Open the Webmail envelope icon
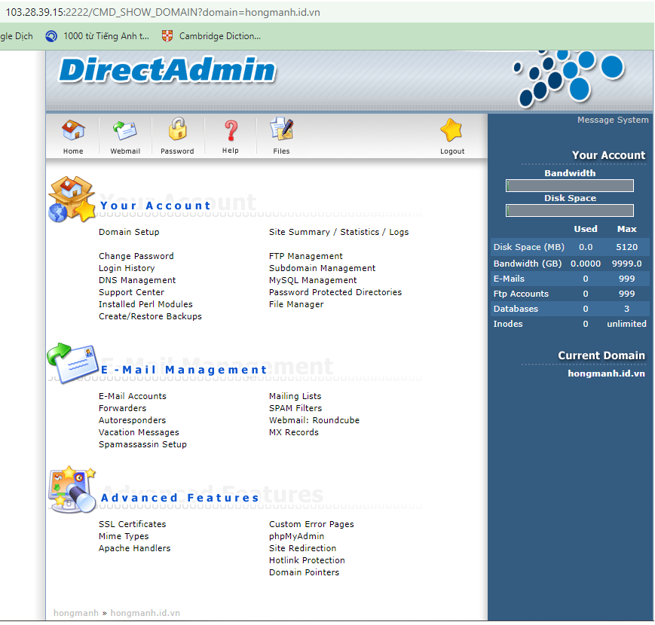 click(125, 130)
